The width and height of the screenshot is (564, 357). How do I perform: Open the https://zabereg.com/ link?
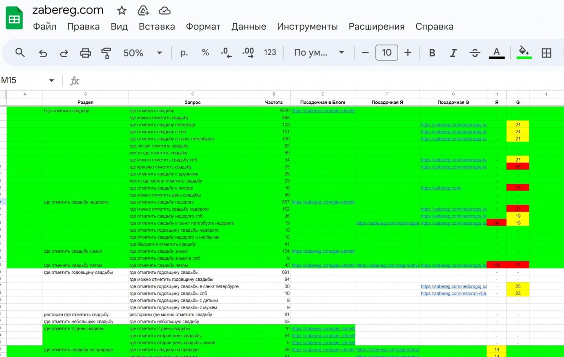[x=441, y=188]
